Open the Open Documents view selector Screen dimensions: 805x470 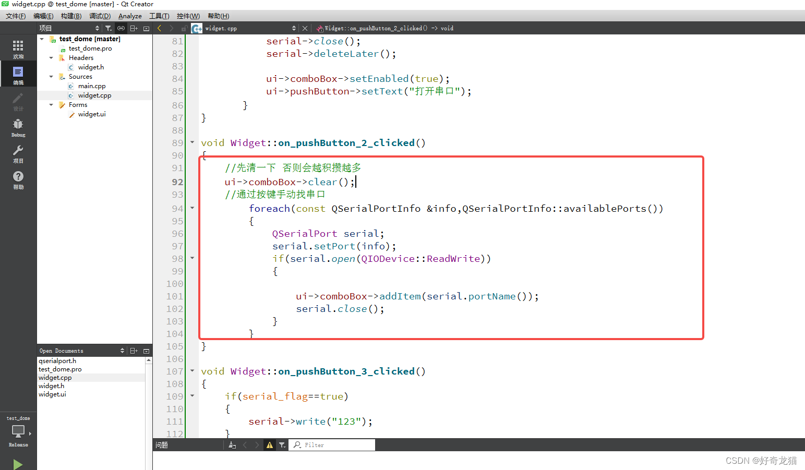[82, 351]
